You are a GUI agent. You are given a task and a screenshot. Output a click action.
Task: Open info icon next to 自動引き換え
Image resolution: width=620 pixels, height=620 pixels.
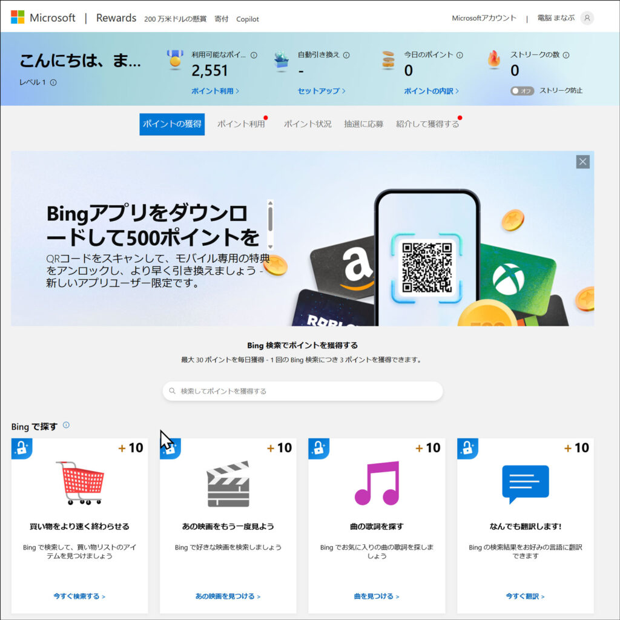tap(346, 55)
